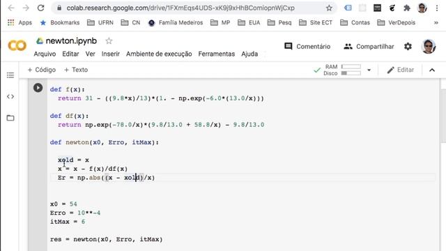Open the Arquivo menu
Image resolution: width=446 pixels, height=251 pixels.
(45, 54)
